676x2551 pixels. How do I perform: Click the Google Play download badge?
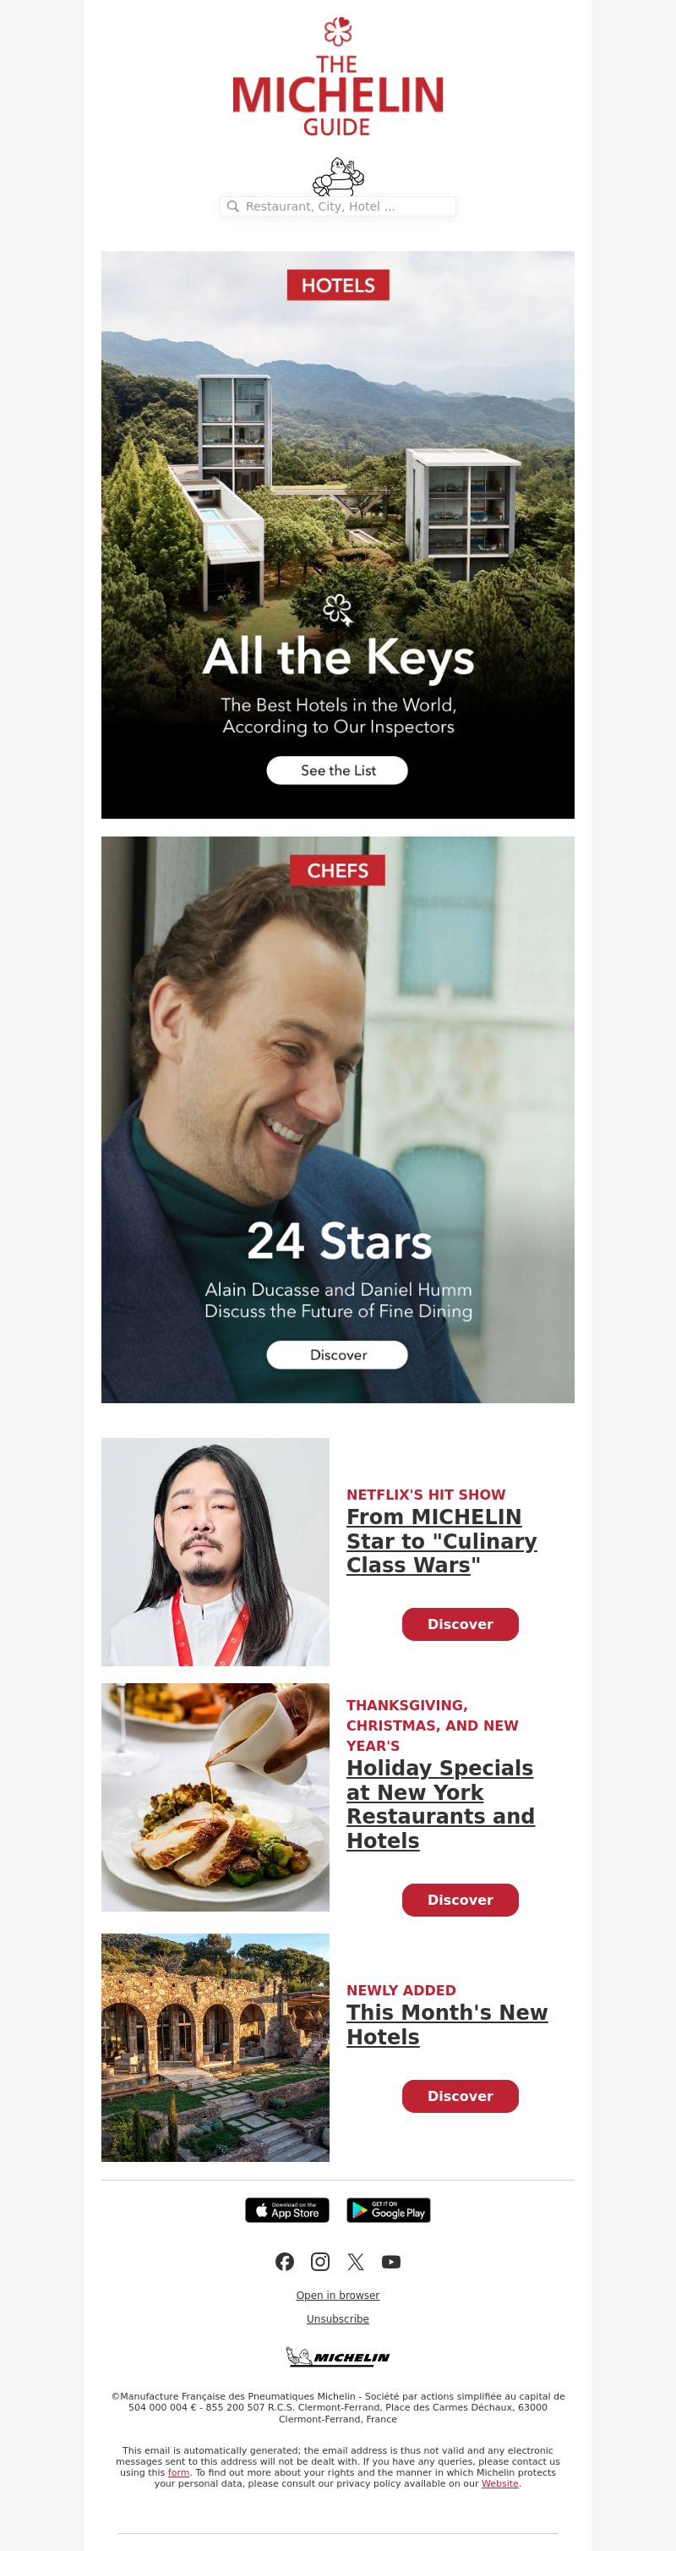388,2209
